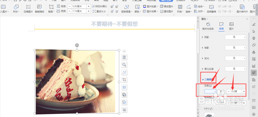The image size is (258, 117).
Task: Open Soft Edges (柔化边缘) preset dropdown
Action: [x=236, y=69]
